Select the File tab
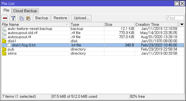This screenshot has width=186, height=101. pos(6,10)
